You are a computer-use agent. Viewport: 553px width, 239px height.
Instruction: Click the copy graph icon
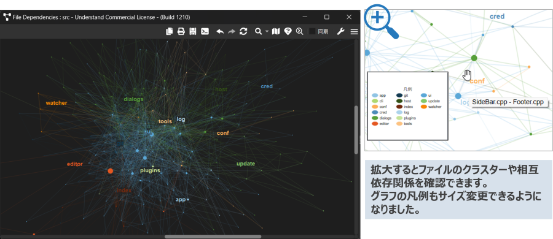(170, 31)
